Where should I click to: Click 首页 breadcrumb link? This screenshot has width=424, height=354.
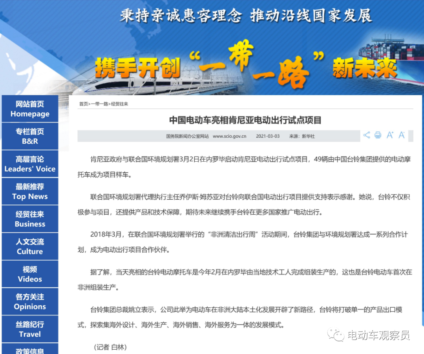[x=84, y=104]
